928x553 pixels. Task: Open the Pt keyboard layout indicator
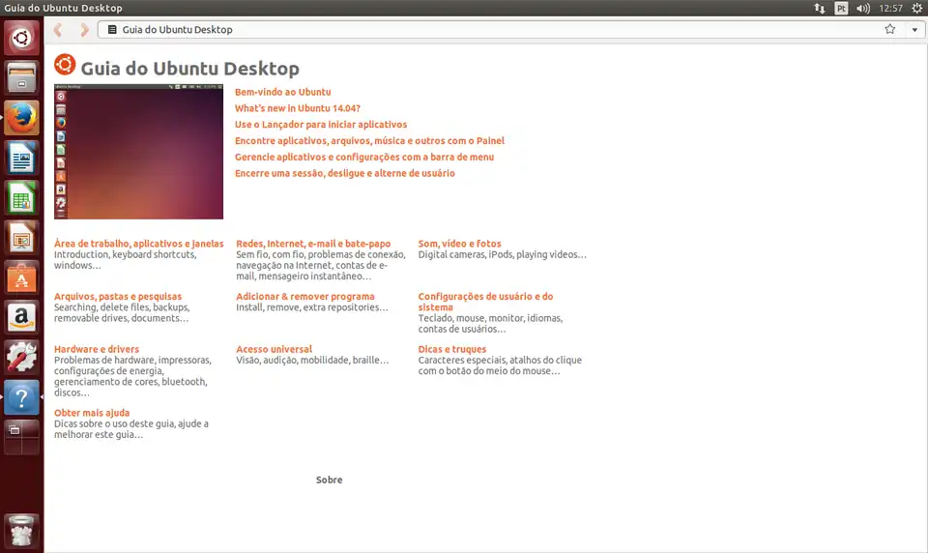[x=841, y=9]
